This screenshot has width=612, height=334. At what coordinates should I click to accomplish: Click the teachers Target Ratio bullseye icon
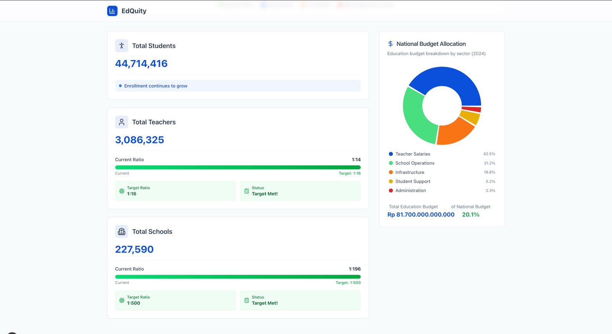[122, 191]
